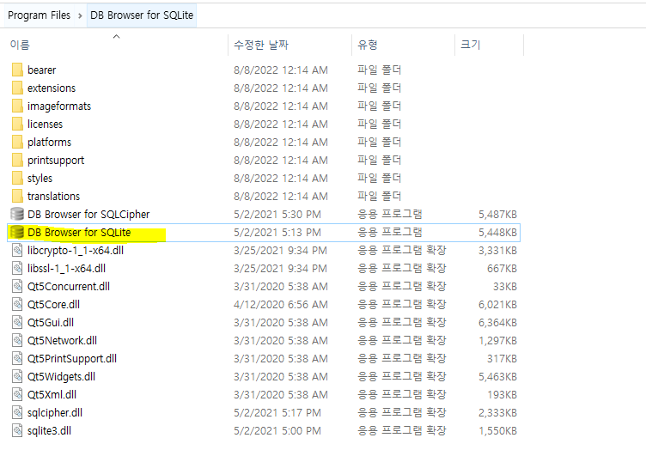
Task: Select the file name printsupport
Action: click(56, 161)
